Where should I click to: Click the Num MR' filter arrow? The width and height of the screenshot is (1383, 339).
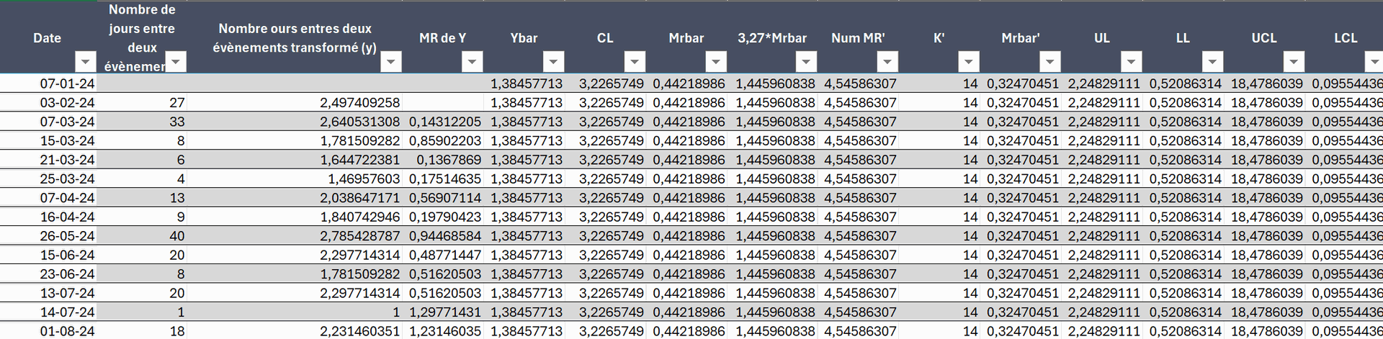pyautogui.click(x=887, y=62)
